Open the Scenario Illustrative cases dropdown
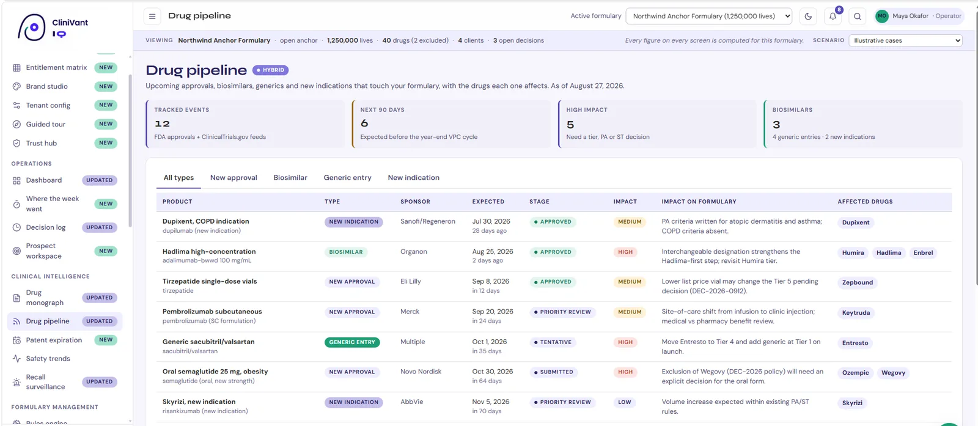The height and width of the screenshot is (426, 978). pyautogui.click(x=906, y=40)
